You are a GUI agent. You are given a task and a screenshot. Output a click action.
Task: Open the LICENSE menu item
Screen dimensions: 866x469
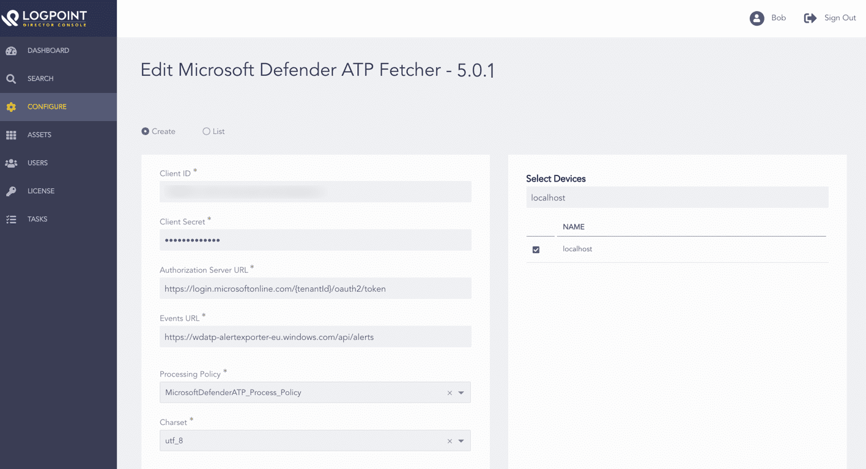point(41,191)
